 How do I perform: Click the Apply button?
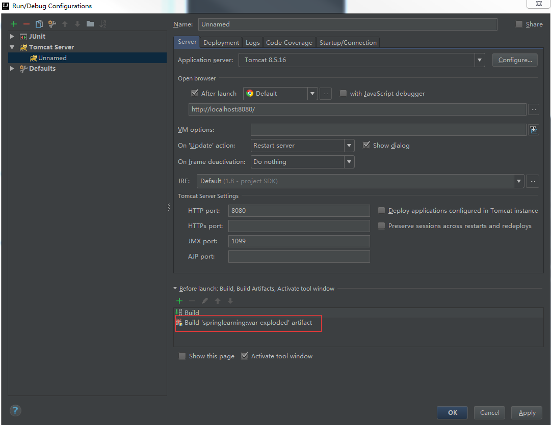pyautogui.click(x=527, y=413)
